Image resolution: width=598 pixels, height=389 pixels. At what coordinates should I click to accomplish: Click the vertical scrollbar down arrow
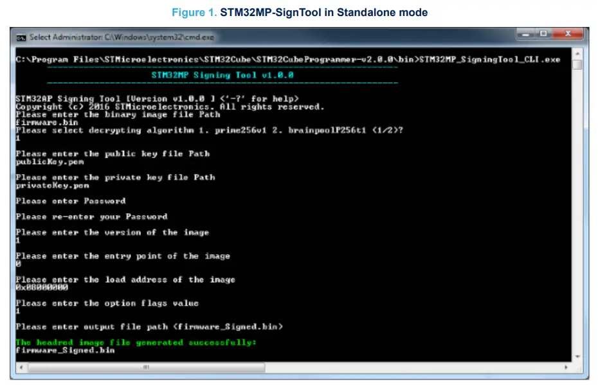[x=577, y=357]
